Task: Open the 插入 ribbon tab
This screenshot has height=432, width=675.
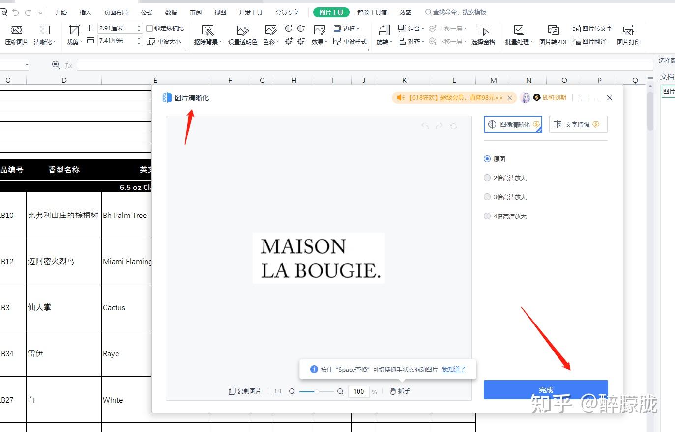Action: click(x=86, y=12)
